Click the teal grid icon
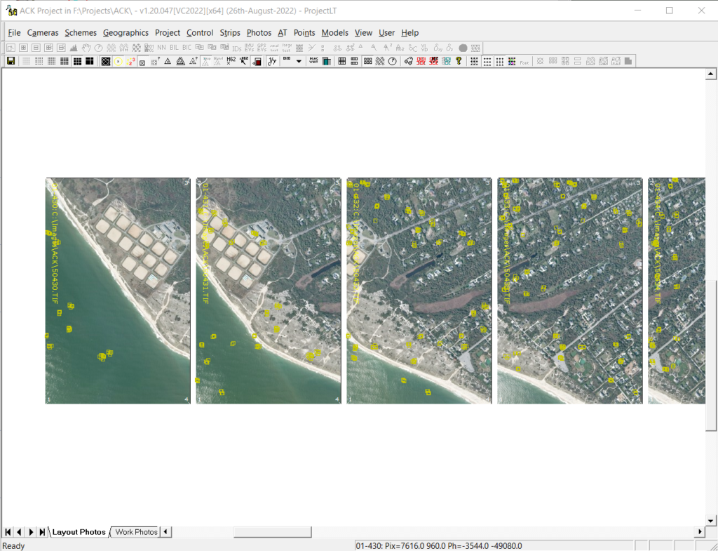The height and width of the screenshot is (551, 718). click(x=447, y=61)
